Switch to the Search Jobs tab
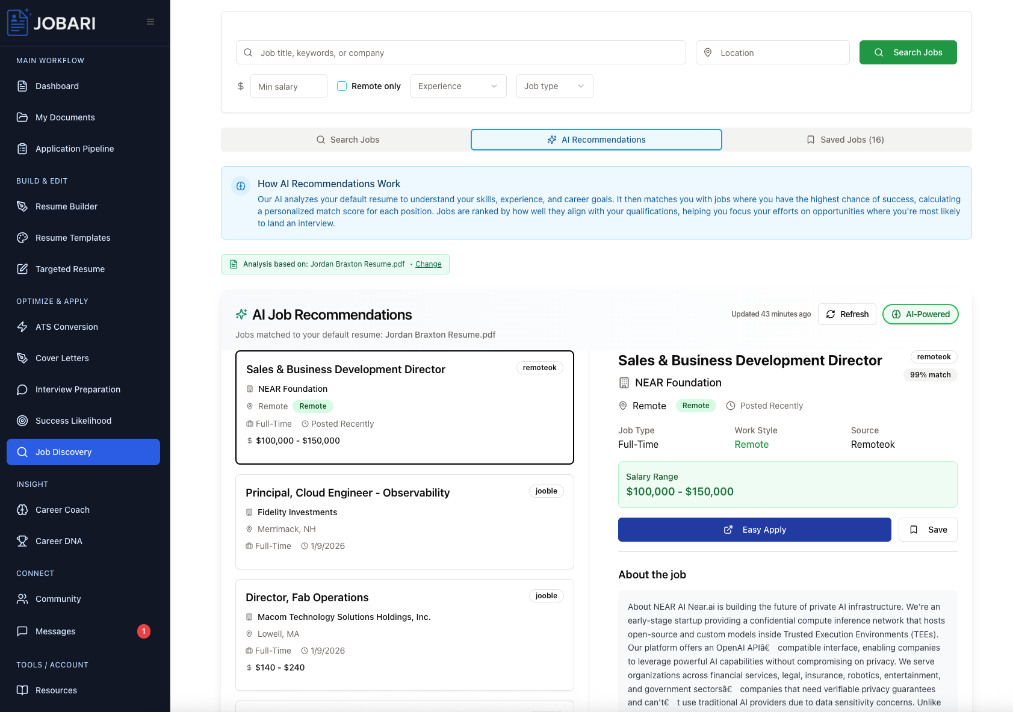Screen dimensions: 1013x712 coord(348,139)
